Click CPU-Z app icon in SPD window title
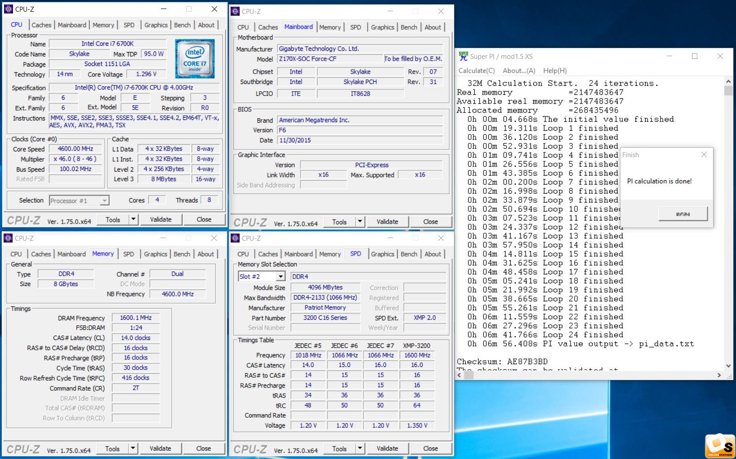Screen dimensions: 736x459 pyautogui.click(x=235, y=238)
